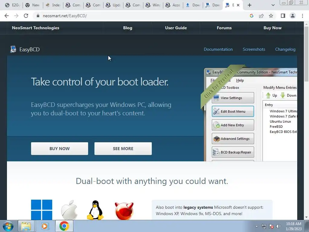Click the taskbar clock showing 10:18 AM
This screenshot has height=232, width=309.
[294, 226]
